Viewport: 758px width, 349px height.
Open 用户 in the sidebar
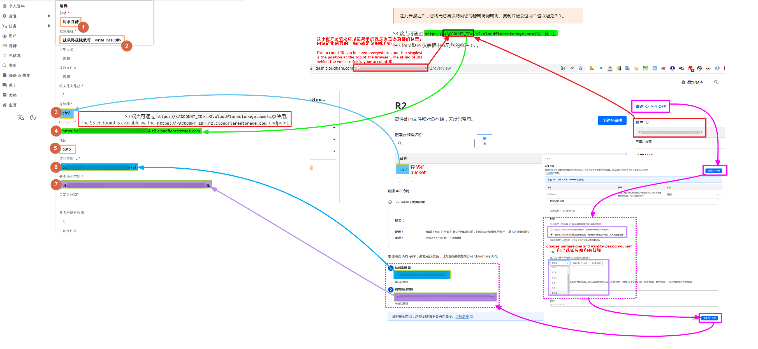pos(10,36)
